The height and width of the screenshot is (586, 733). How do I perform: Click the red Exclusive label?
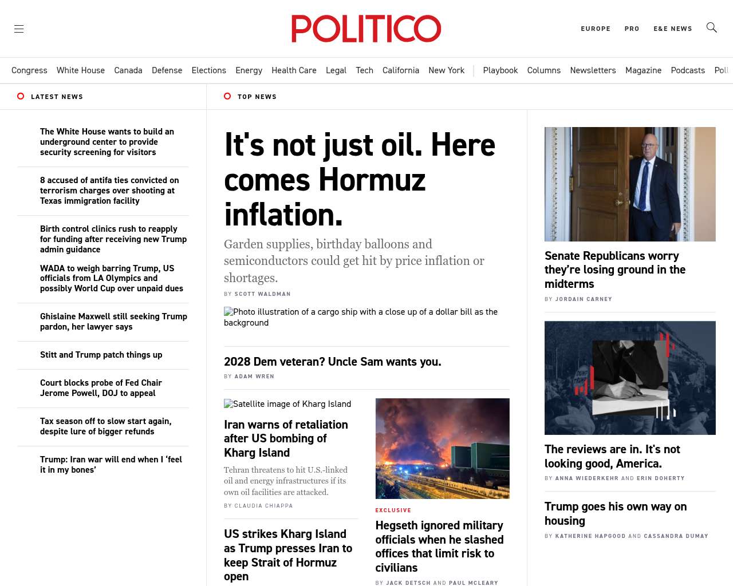(x=393, y=510)
